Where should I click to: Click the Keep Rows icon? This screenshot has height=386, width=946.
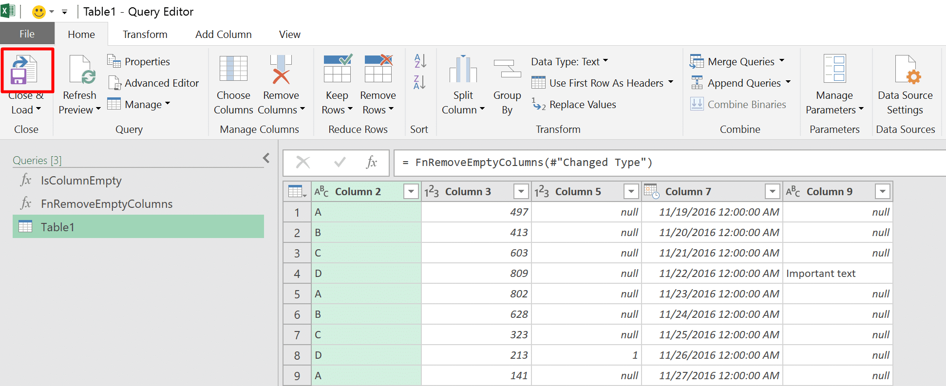[x=338, y=68]
